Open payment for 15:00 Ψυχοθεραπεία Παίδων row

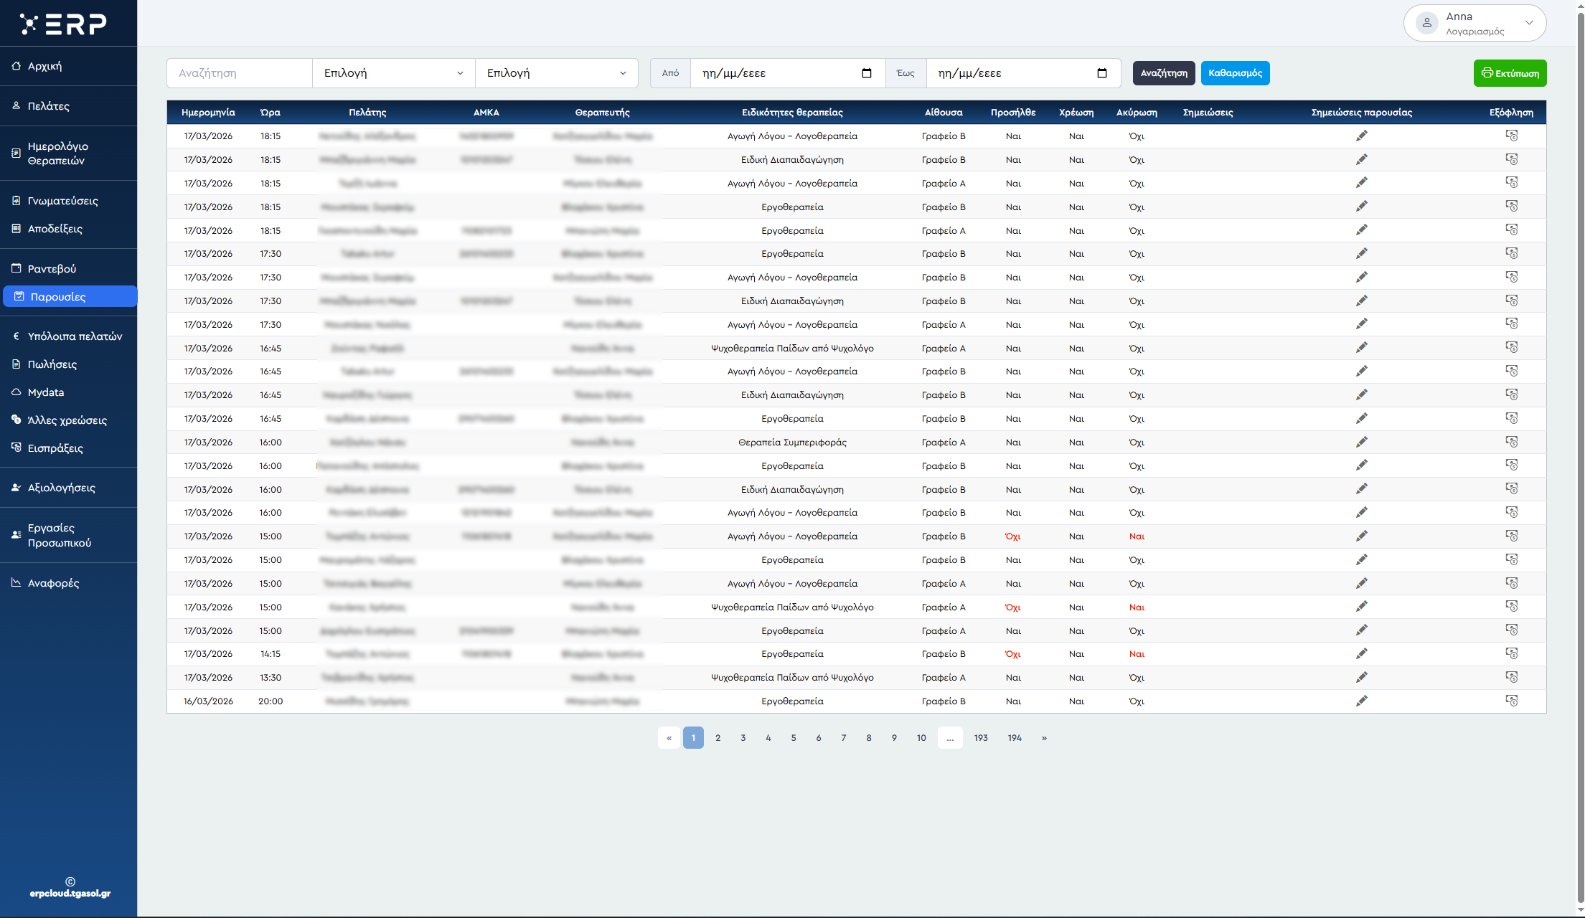click(1512, 607)
